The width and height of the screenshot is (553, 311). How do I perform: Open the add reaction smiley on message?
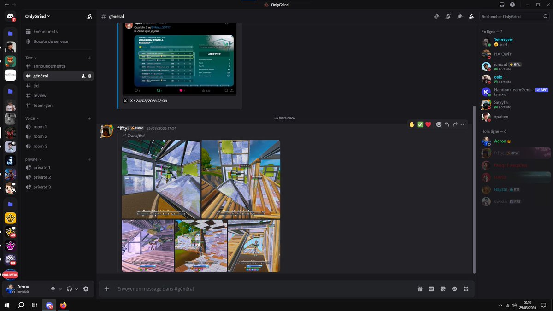439,124
